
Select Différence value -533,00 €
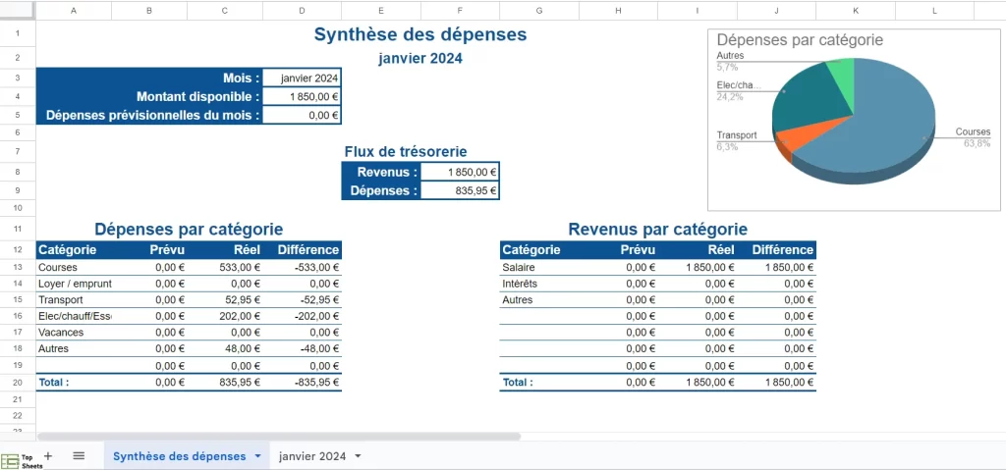coord(303,268)
